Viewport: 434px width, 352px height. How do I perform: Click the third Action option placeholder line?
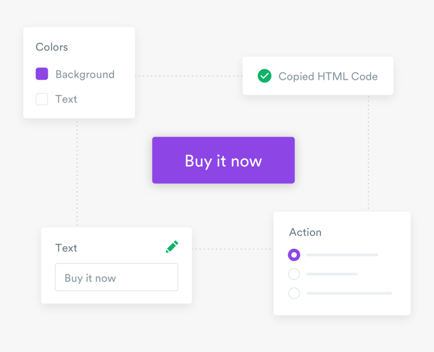pyautogui.click(x=349, y=293)
